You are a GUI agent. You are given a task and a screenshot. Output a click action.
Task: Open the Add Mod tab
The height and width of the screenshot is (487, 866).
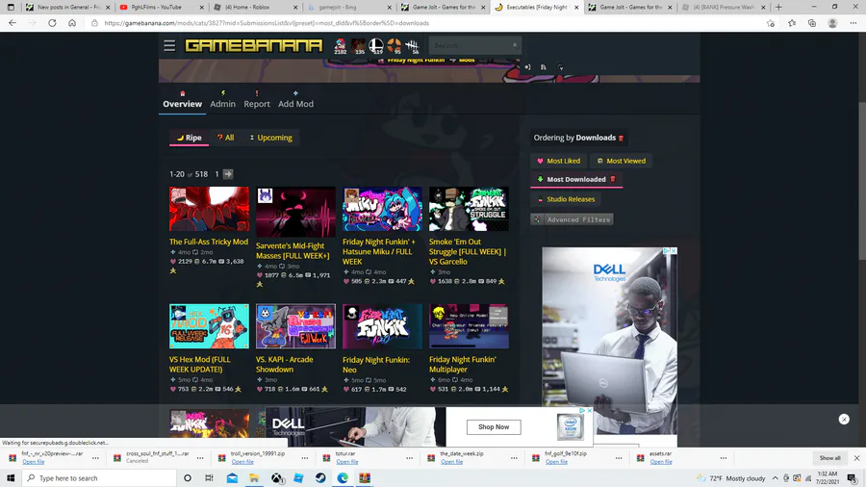click(x=295, y=99)
